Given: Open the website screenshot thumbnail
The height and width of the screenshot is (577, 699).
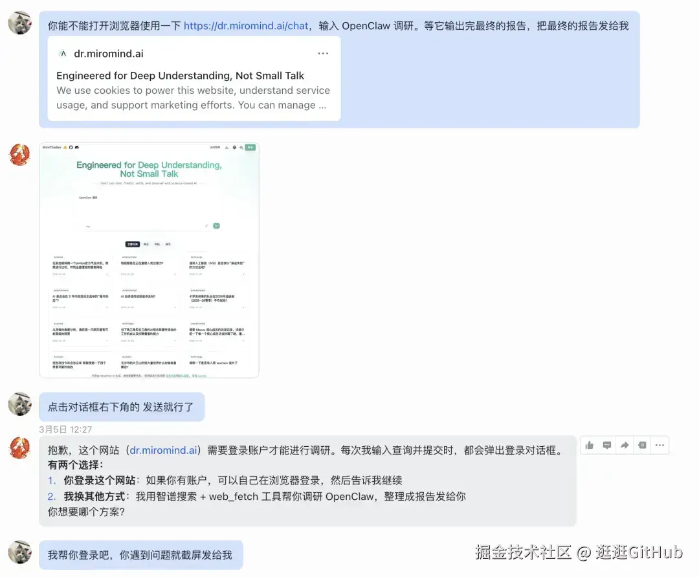Looking at the screenshot, I should tap(149, 260).
